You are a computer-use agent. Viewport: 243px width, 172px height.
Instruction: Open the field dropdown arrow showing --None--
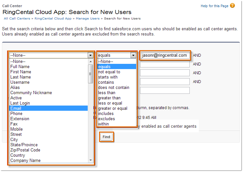(x=90, y=55)
